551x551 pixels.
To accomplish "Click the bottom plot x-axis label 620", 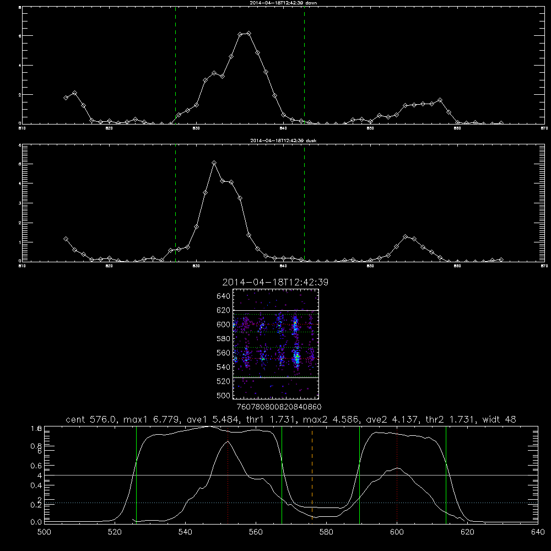I will click(x=467, y=532).
